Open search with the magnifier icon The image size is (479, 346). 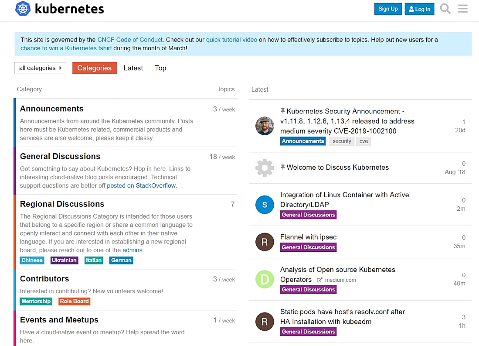click(445, 9)
